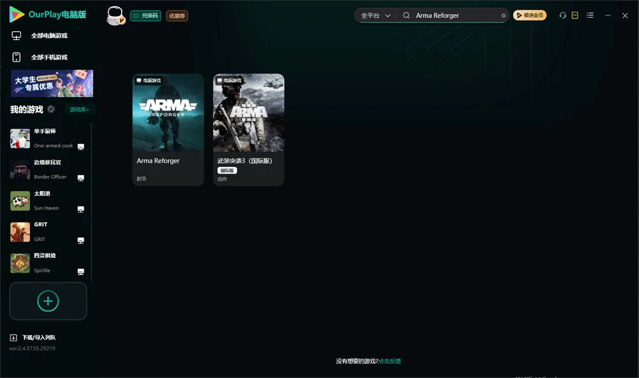Open the 优惠券 coupon button
This screenshot has height=378, width=639.
177,16
